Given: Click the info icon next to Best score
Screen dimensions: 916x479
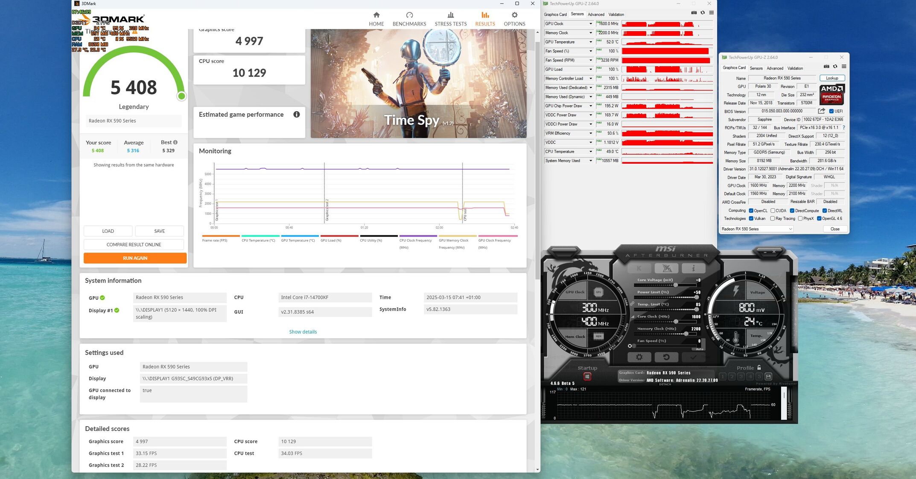Looking at the screenshot, I should coord(175,142).
